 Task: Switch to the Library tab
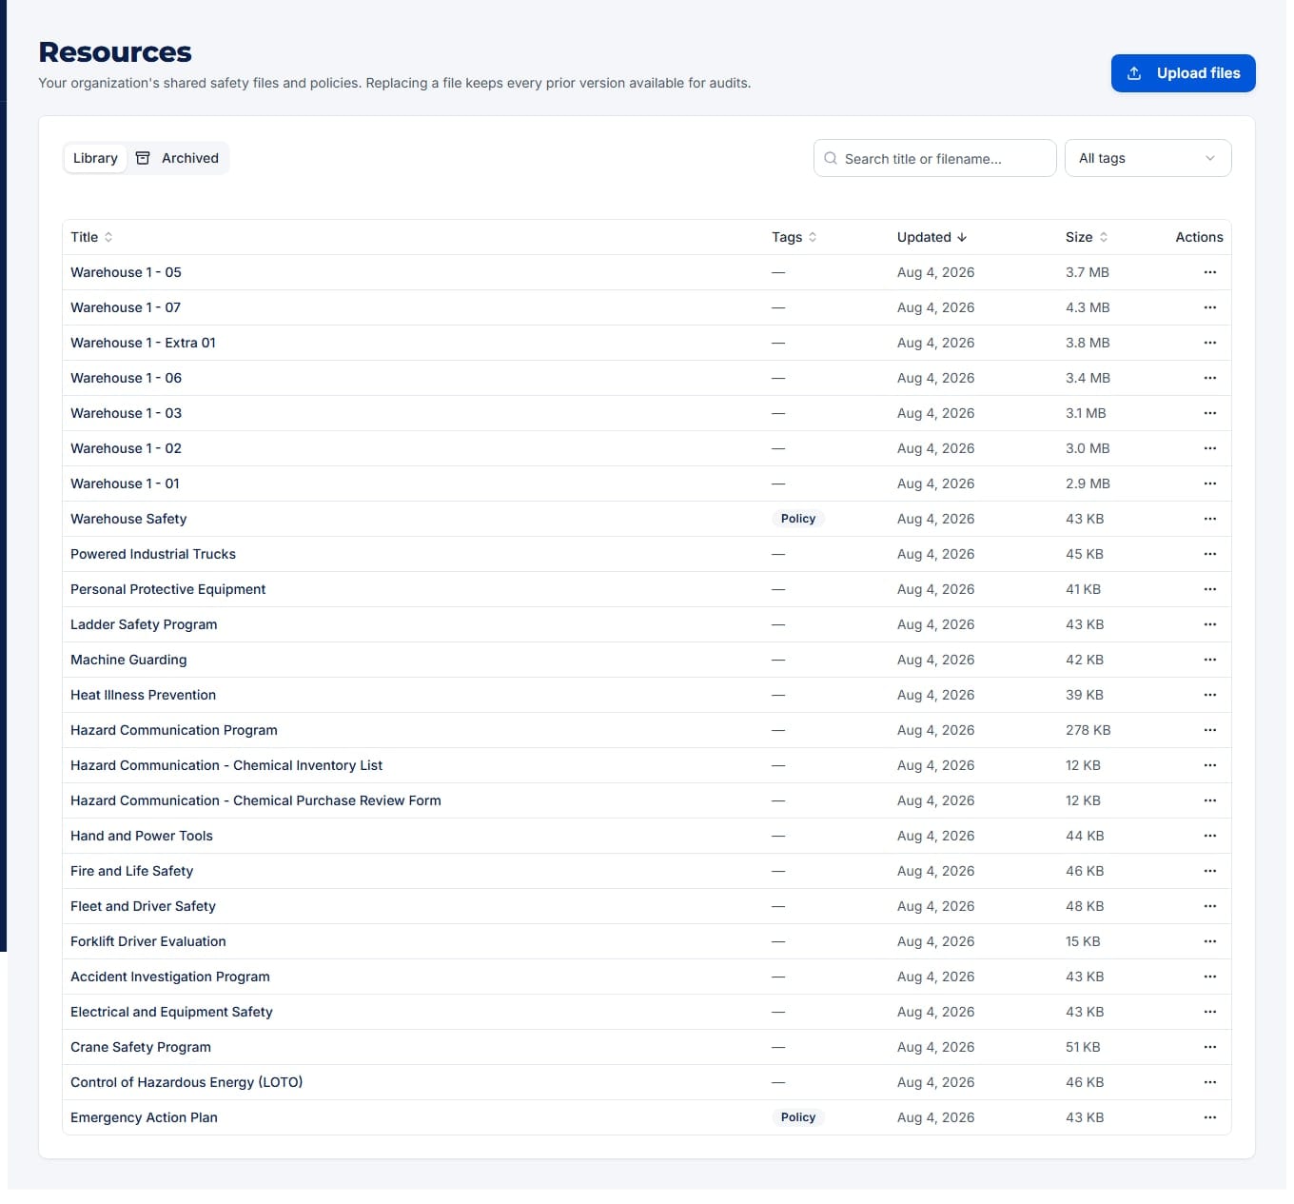(95, 158)
